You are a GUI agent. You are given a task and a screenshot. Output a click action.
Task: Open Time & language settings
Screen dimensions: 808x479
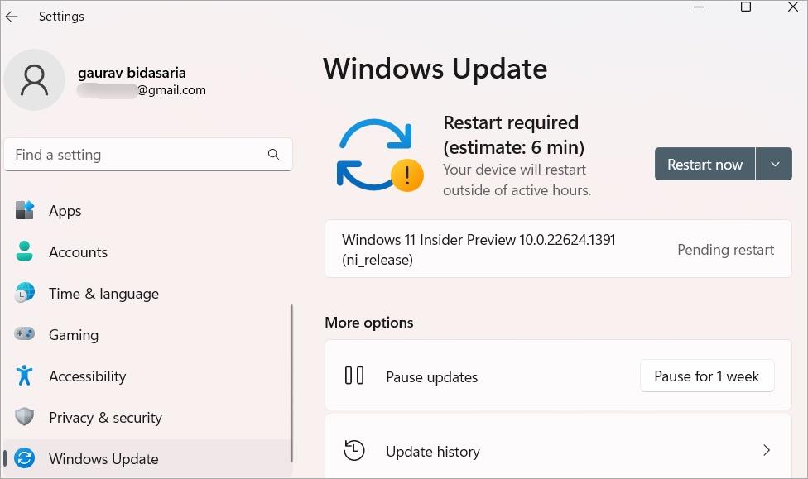click(x=147, y=293)
